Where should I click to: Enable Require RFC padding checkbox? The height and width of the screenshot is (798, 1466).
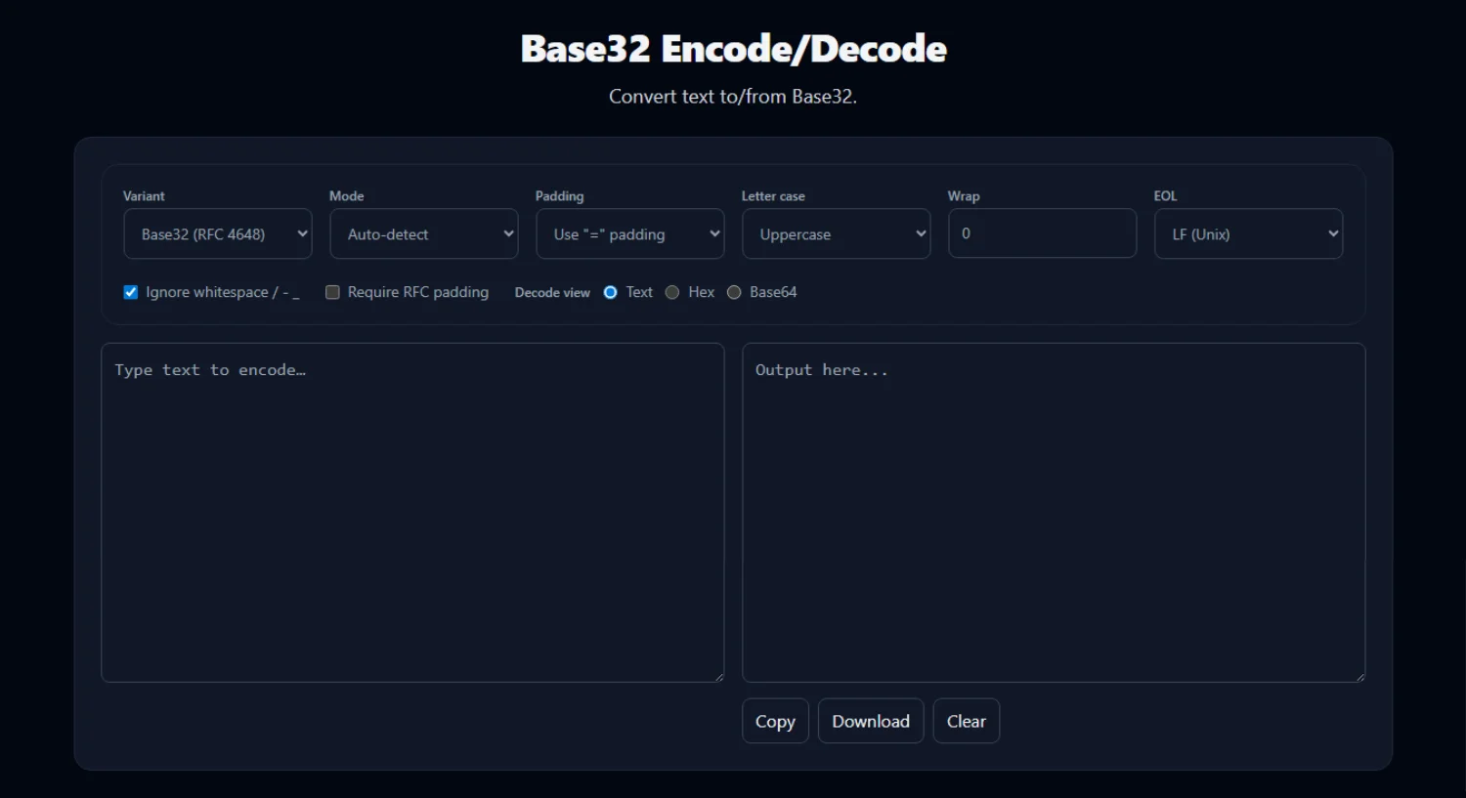pos(332,292)
